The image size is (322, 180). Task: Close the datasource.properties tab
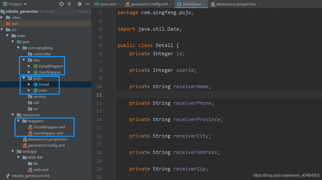tap(259, 4)
